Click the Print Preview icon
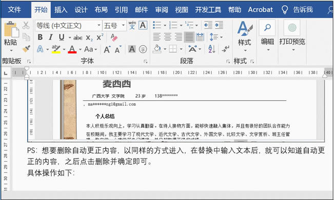 (292, 28)
